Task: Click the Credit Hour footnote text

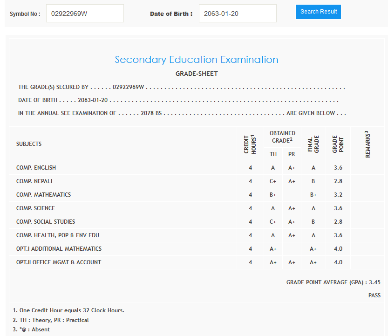Action: [68, 310]
